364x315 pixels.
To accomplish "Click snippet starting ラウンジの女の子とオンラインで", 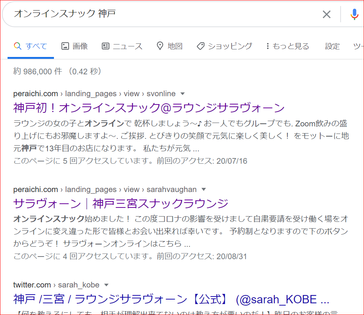I will click(x=181, y=136).
